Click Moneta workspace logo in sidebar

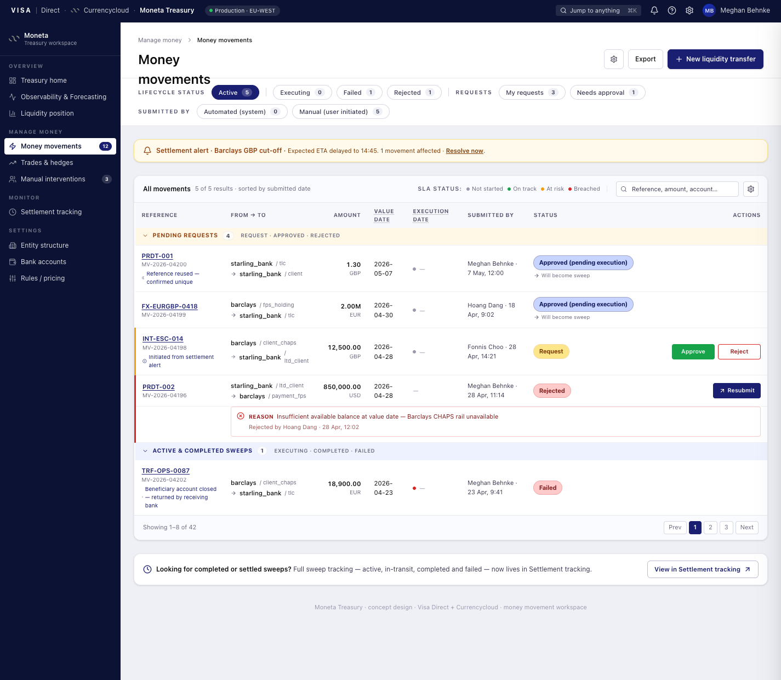pyautogui.click(x=14, y=39)
